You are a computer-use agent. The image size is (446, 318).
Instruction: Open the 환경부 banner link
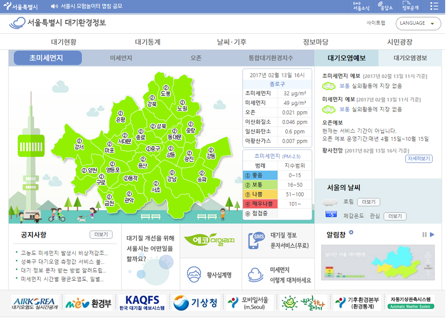(x=89, y=304)
